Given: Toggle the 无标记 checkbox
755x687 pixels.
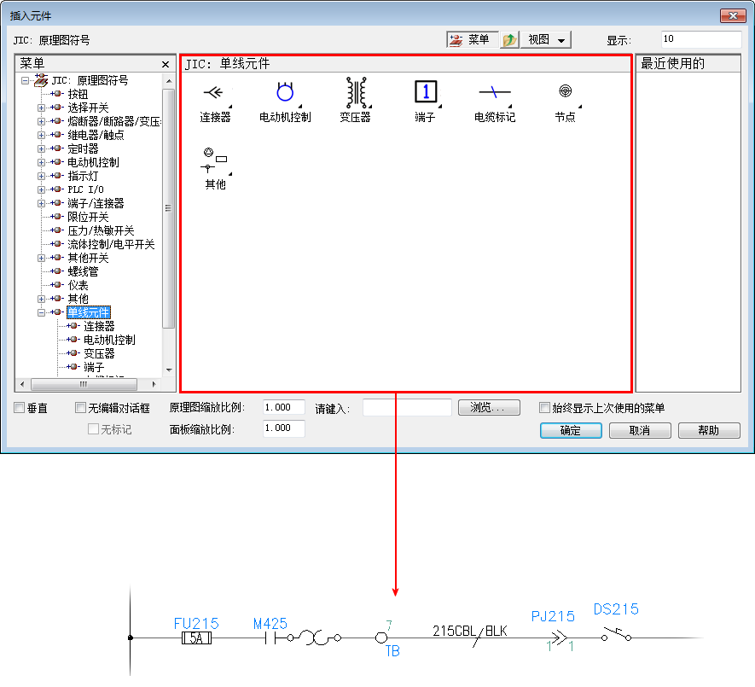Looking at the screenshot, I should [x=93, y=428].
